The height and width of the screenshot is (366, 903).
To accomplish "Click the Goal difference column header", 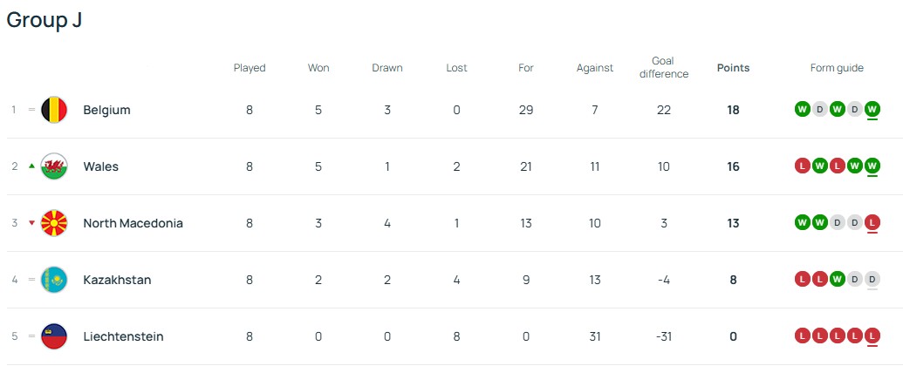I will [x=663, y=68].
